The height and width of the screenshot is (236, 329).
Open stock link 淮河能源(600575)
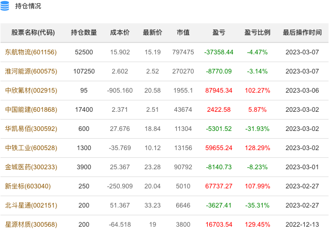pos(31,71)
